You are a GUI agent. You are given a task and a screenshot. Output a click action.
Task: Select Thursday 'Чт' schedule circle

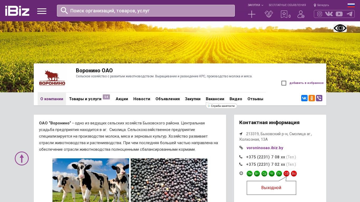(272, 174)
